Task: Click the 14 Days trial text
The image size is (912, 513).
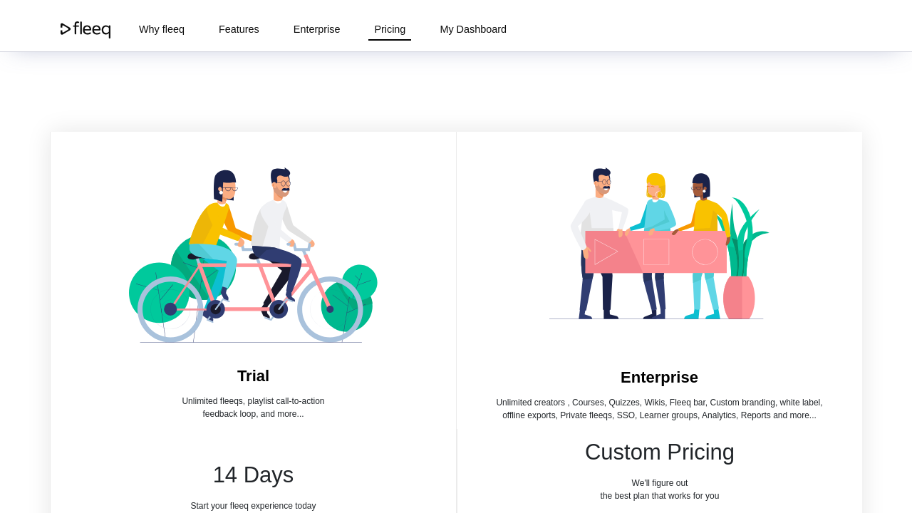Action: [253, 475]
